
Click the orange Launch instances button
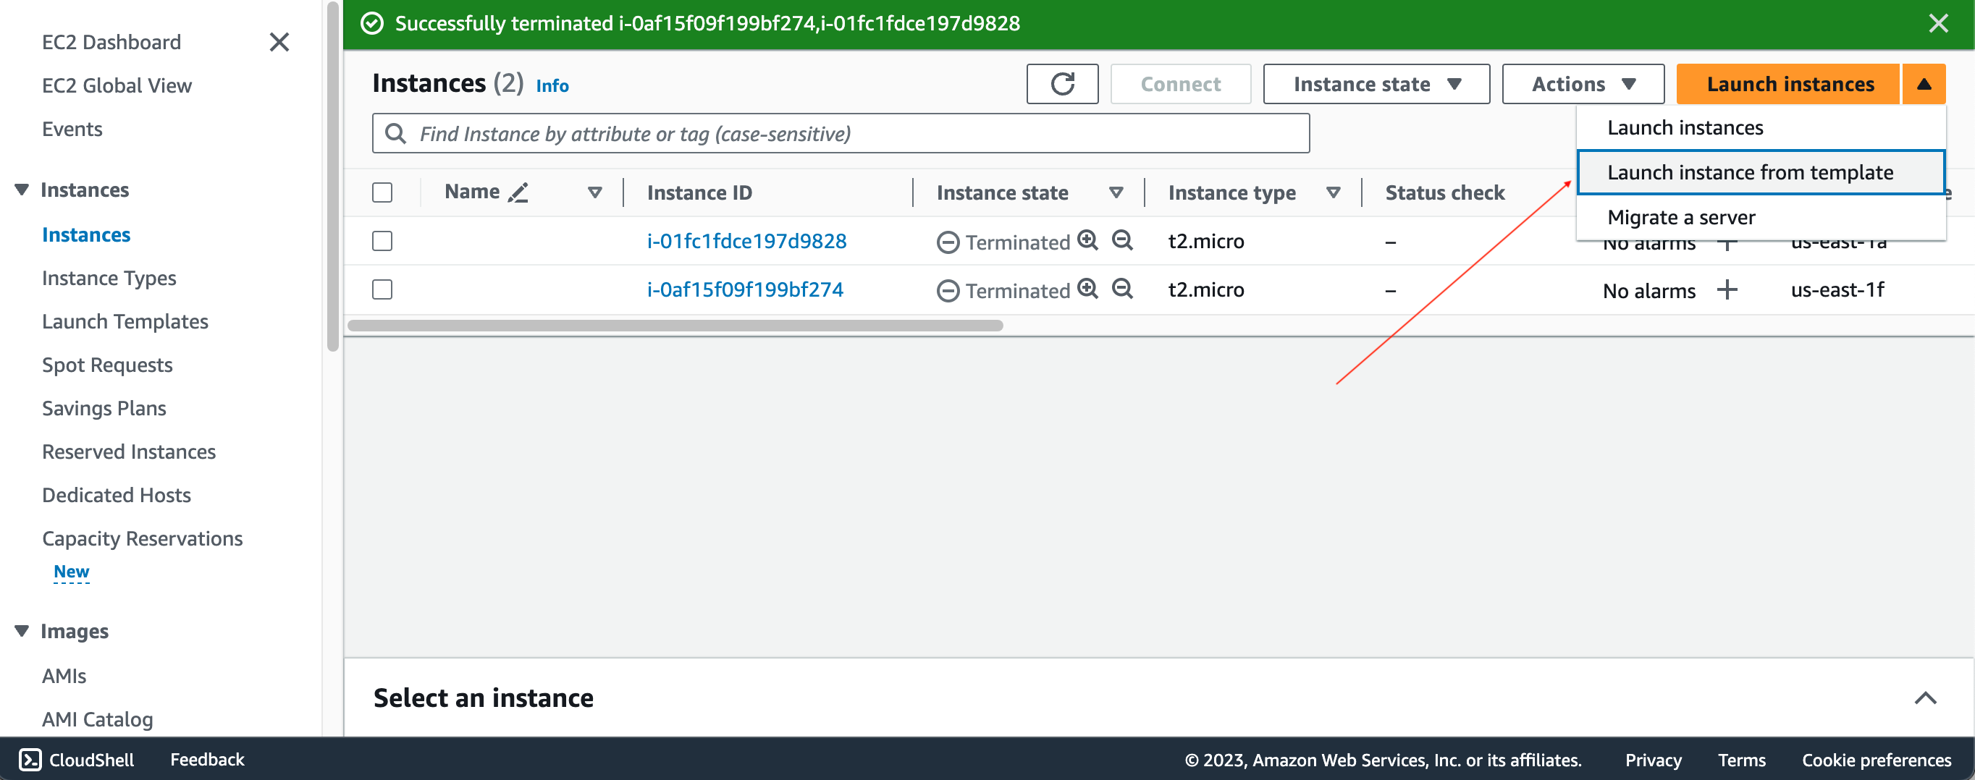point(1790,83)
